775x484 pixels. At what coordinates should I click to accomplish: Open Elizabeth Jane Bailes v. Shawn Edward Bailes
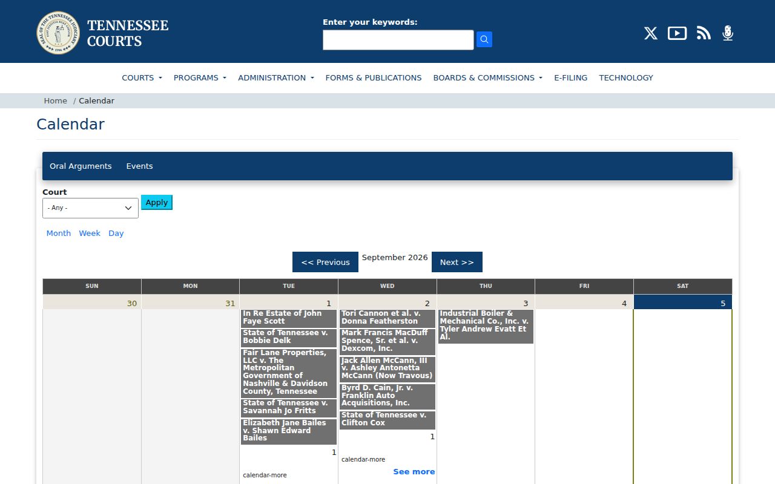(x=289, y=431)
